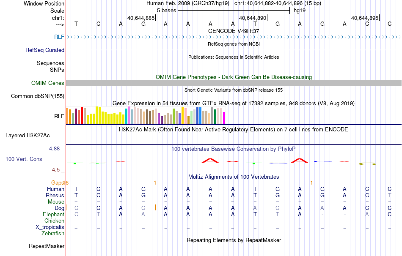Click the RLF gene arrows in GENCODE track
402x256 pixels.
click(x=234, y=37)
